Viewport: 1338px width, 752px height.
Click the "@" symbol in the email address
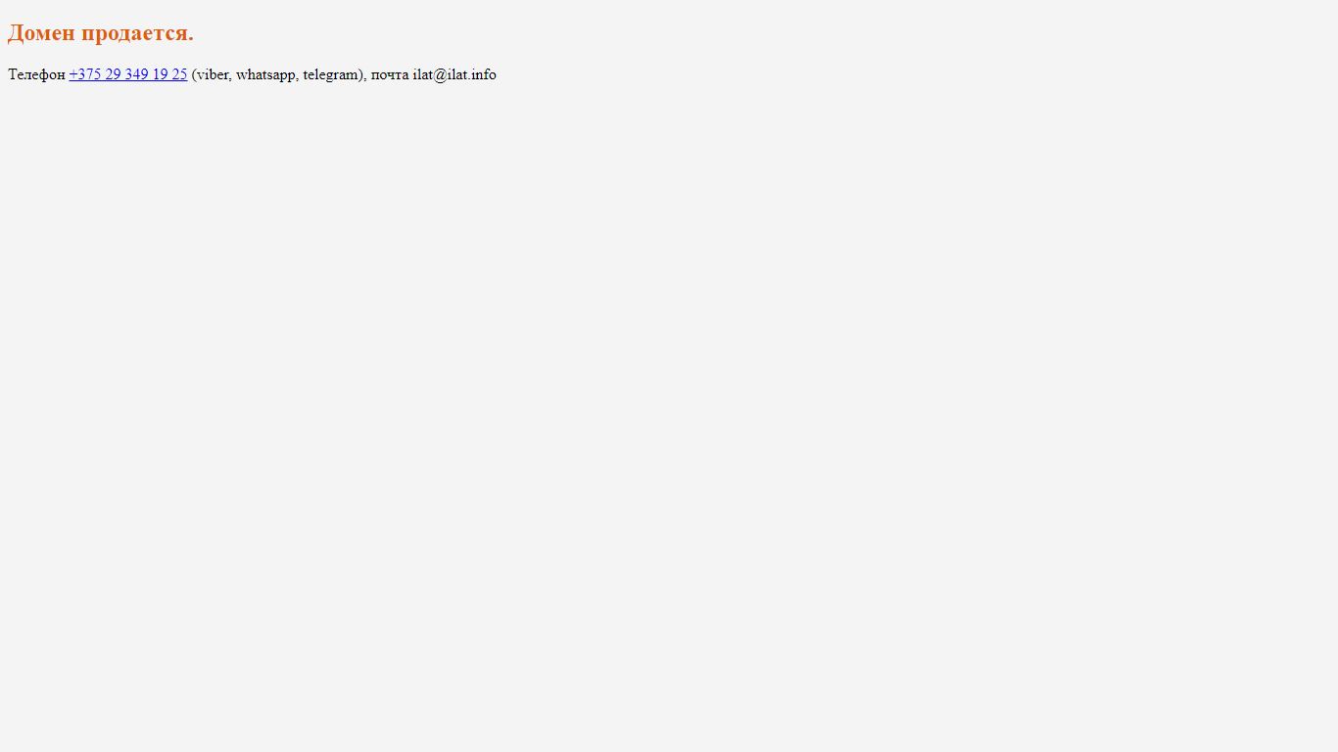(440, 74)
